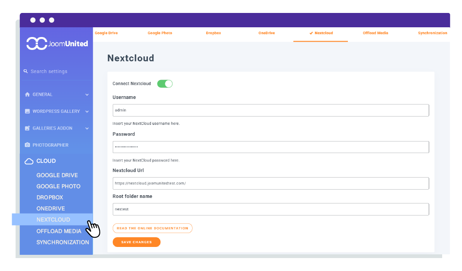Click the search magnifier icon in the sidebar

click(x=25, y=71)
